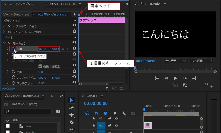Toggle insert sequences as nests icon

pos(87,113)
